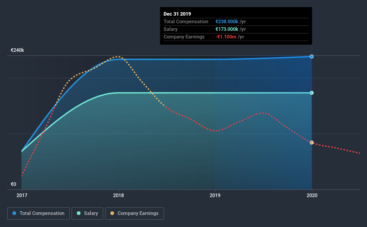The image size is (367, 227).
Task: Toggle the Salary legend button
Action: tap(87, 214)
